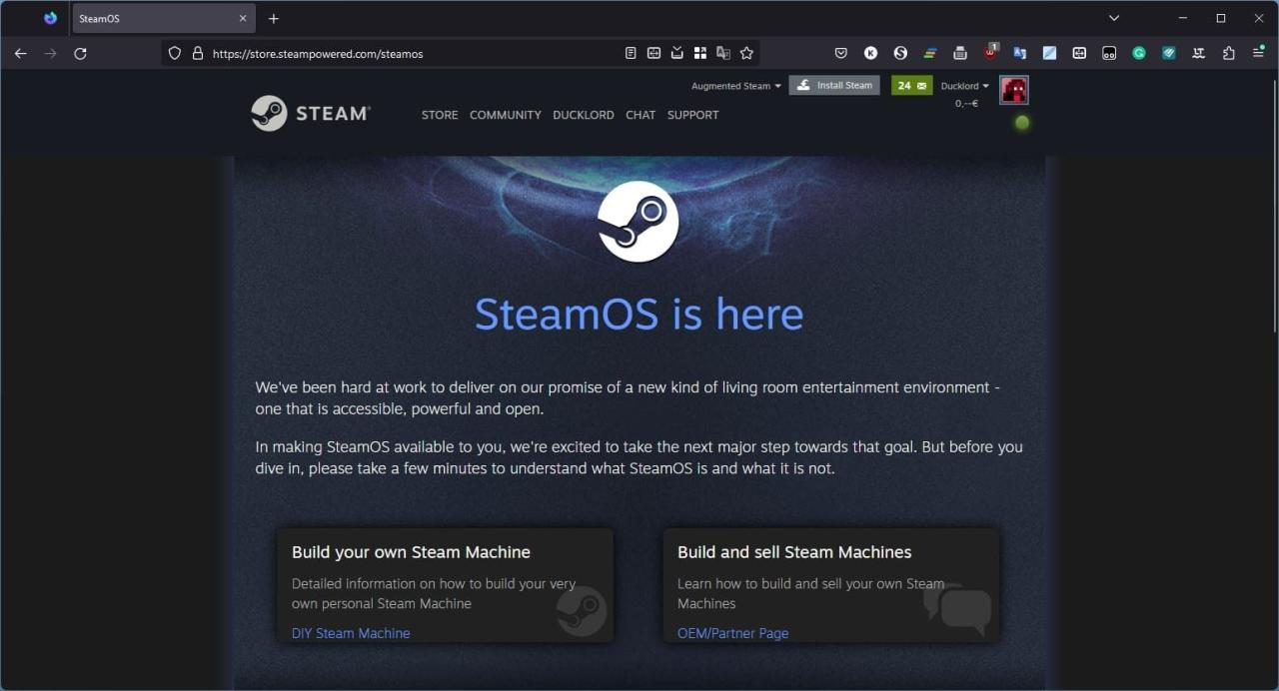
Task: Open the CHAT menu item
Action: [x=640, y=115]
